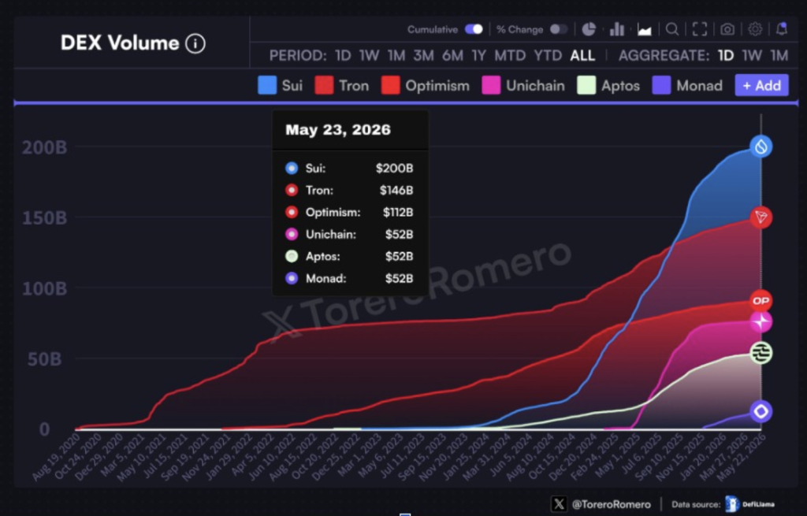Image resolution: width=807 pixels, height=516 pixels.
Task: Click Optimism $112B tooltip value
Action: click(398, 213)
